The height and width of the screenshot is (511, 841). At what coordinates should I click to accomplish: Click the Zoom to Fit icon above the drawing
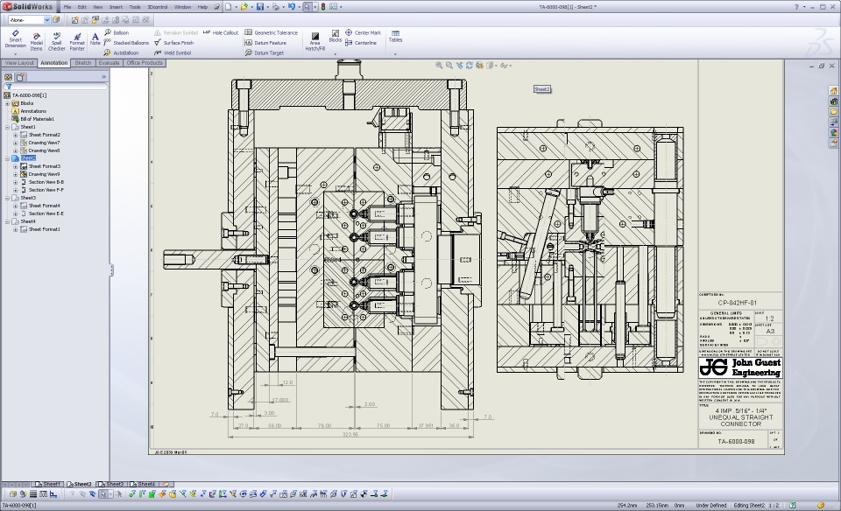click(x=439, y=66)
